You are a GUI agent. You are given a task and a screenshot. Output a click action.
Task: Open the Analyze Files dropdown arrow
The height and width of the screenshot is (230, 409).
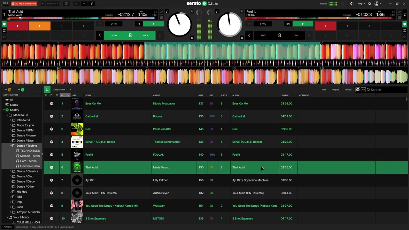tap(70, 90)
